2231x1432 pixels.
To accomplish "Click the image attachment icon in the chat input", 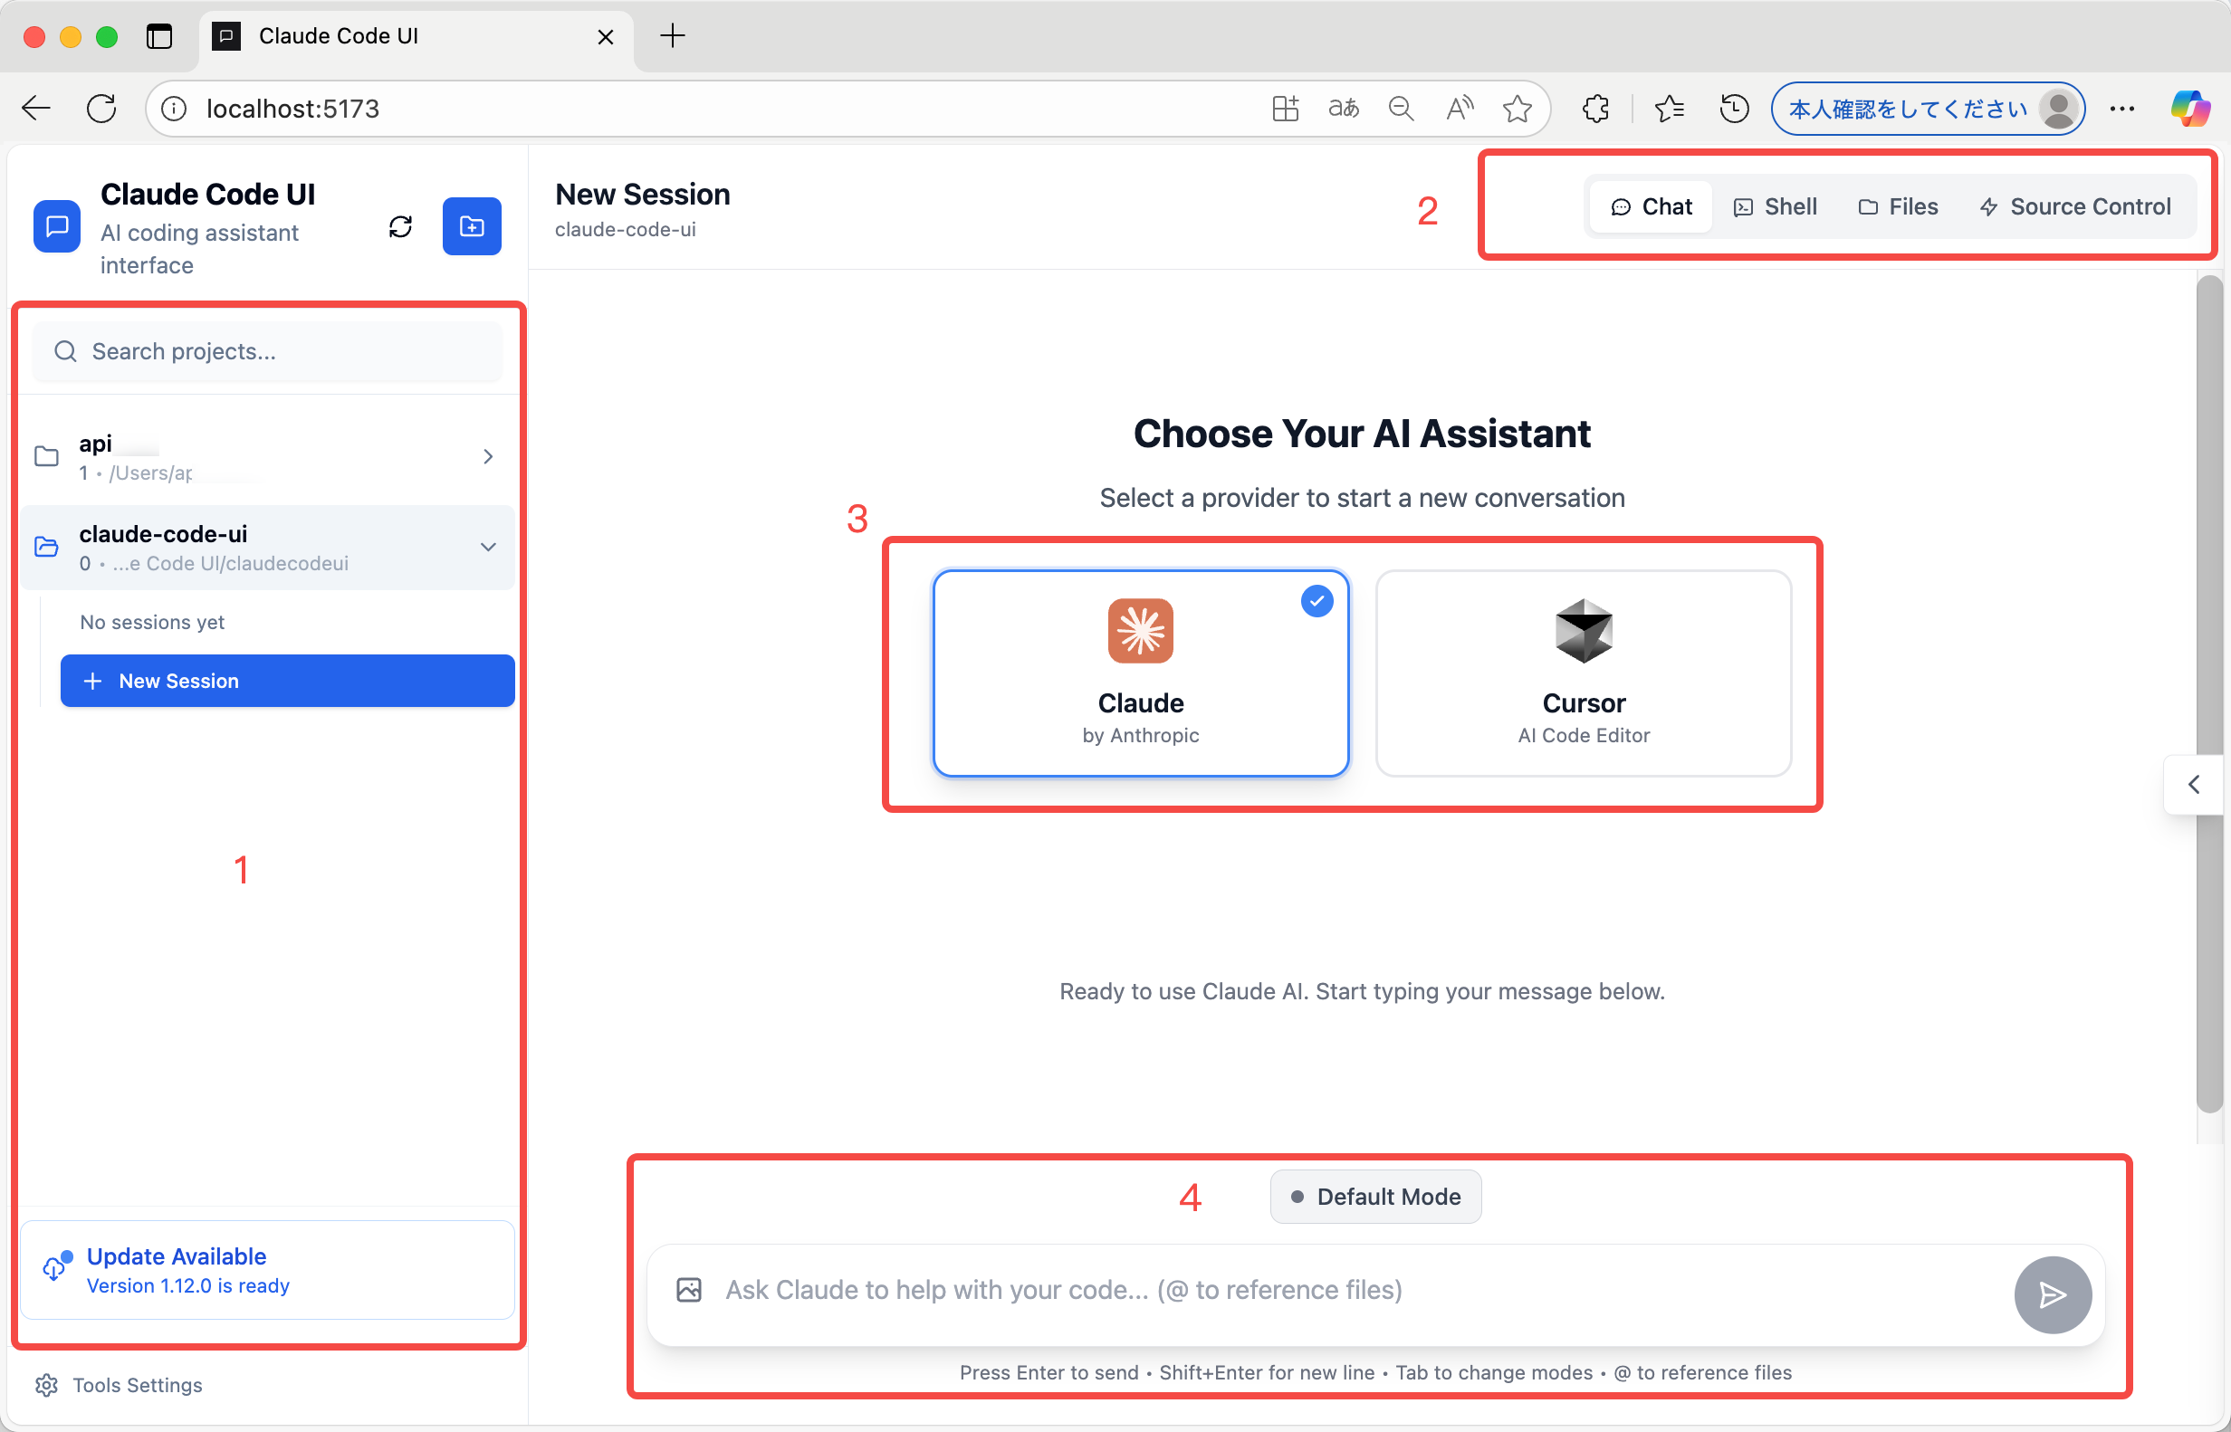I will point(688,1291).
